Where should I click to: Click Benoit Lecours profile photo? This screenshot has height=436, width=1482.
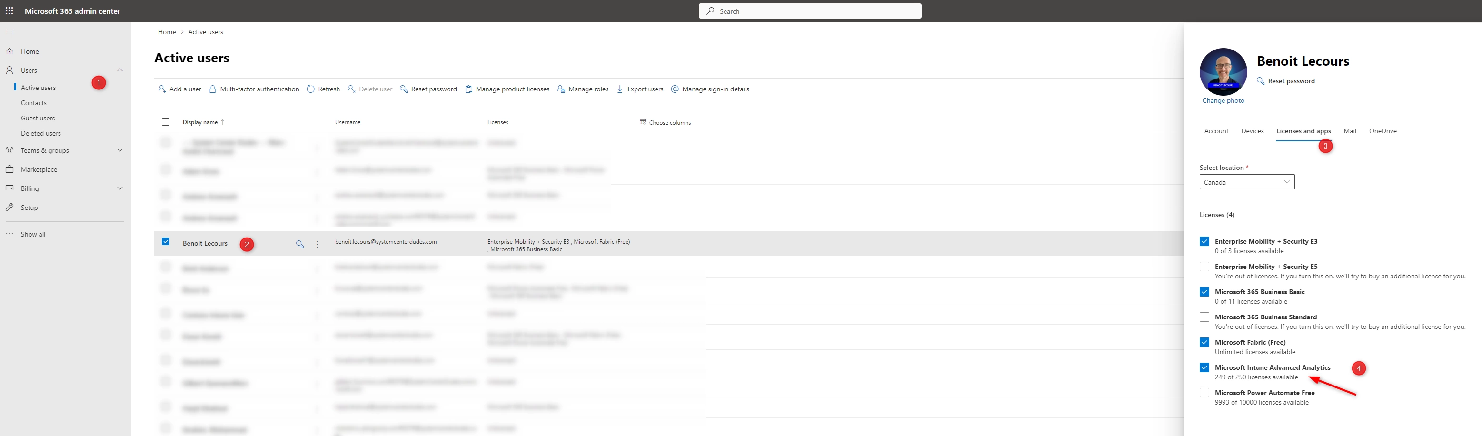point(1223,72)
